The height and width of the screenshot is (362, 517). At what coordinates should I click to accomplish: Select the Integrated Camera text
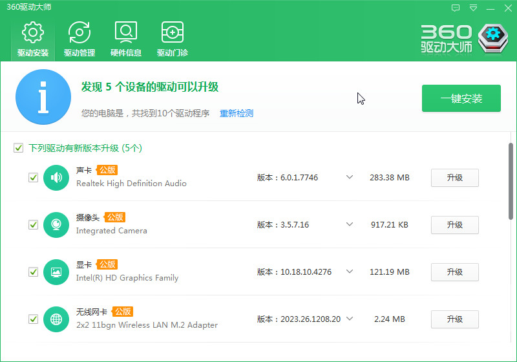pyautogui.click(x=111, y=231)
